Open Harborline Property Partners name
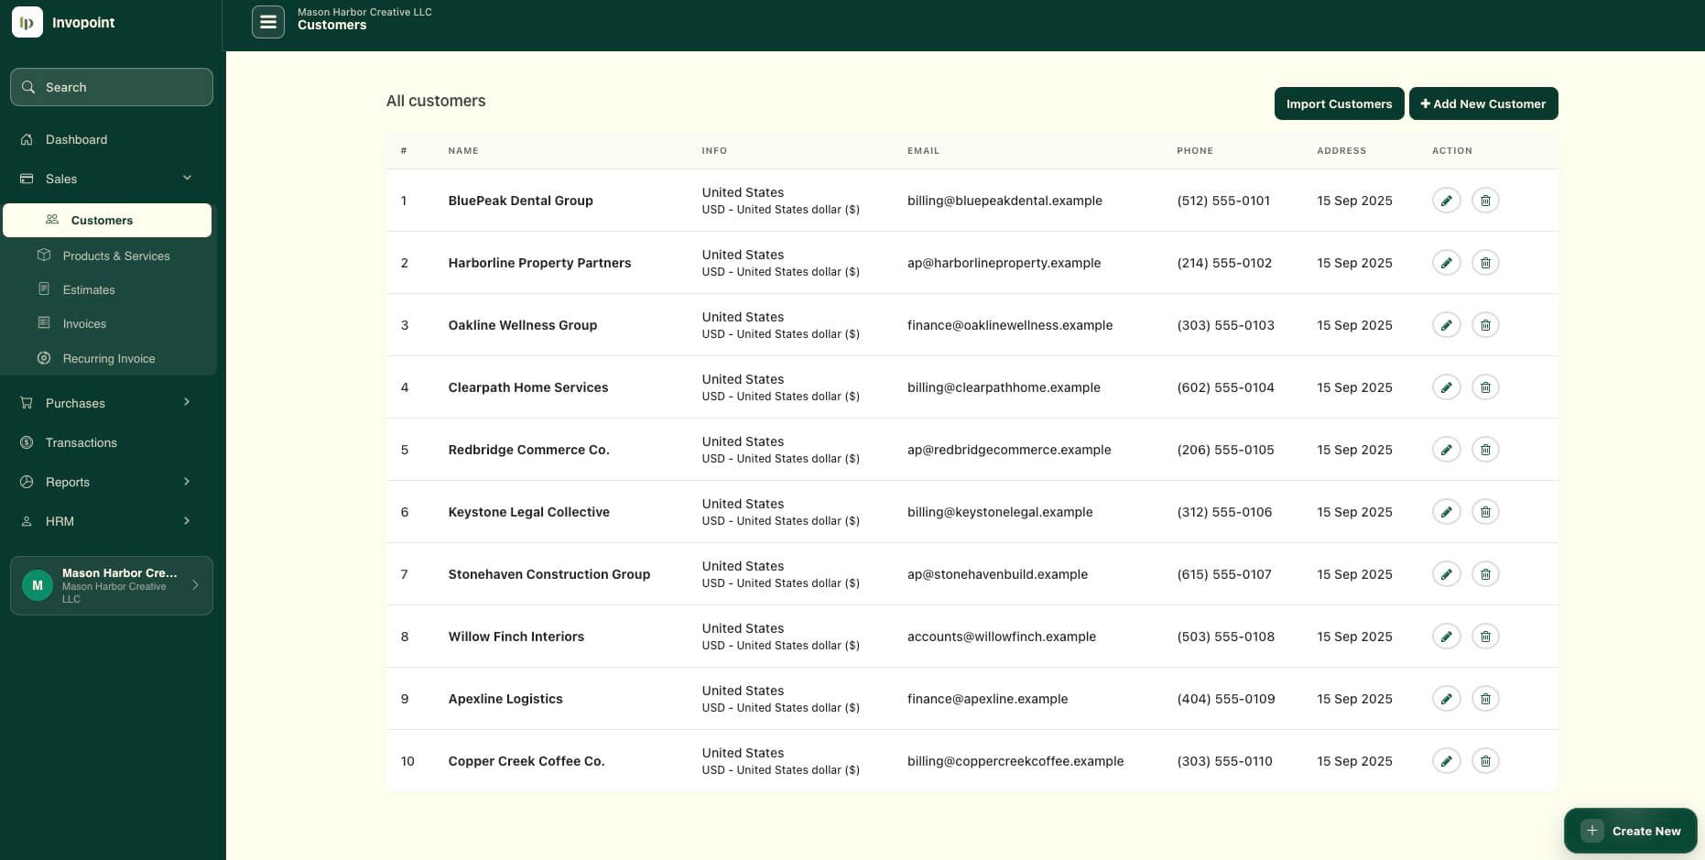Screen dimensions: 1705x860 [x=539, y=263]
